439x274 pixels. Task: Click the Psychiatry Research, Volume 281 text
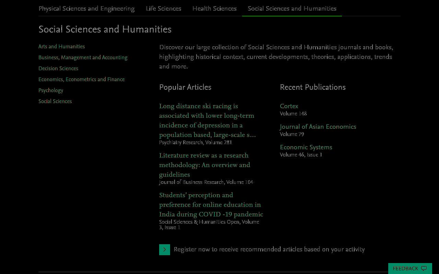[x=195, y=142]
